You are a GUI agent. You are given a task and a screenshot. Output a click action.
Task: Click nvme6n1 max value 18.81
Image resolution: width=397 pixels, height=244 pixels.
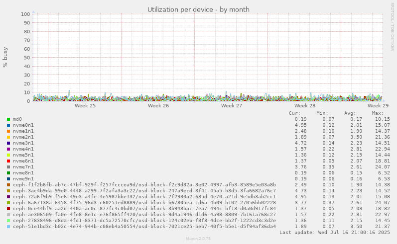(383, 161)
